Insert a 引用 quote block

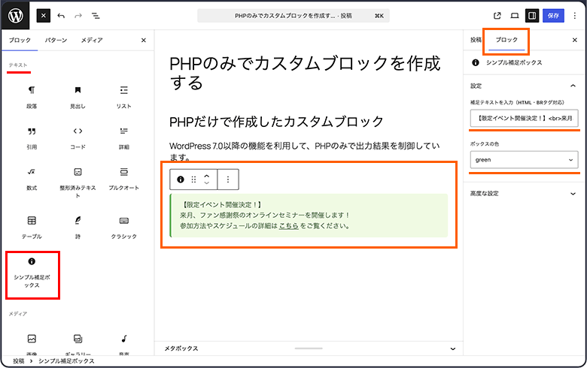(x=32, y=138)
